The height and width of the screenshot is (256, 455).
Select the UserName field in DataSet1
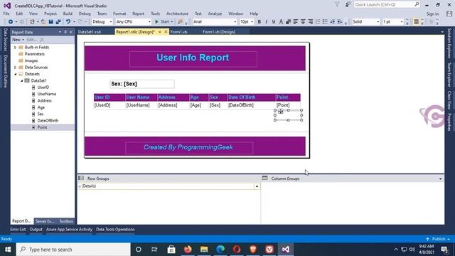click(46, 94)
